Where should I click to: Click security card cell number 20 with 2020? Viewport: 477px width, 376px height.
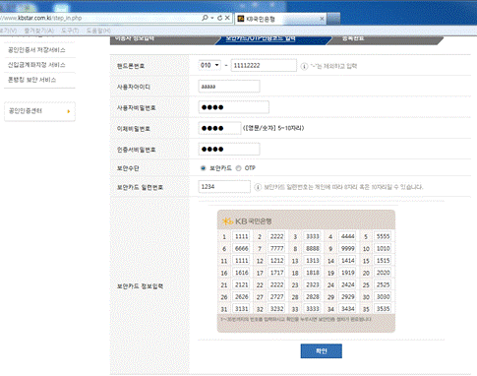(383, 273)
